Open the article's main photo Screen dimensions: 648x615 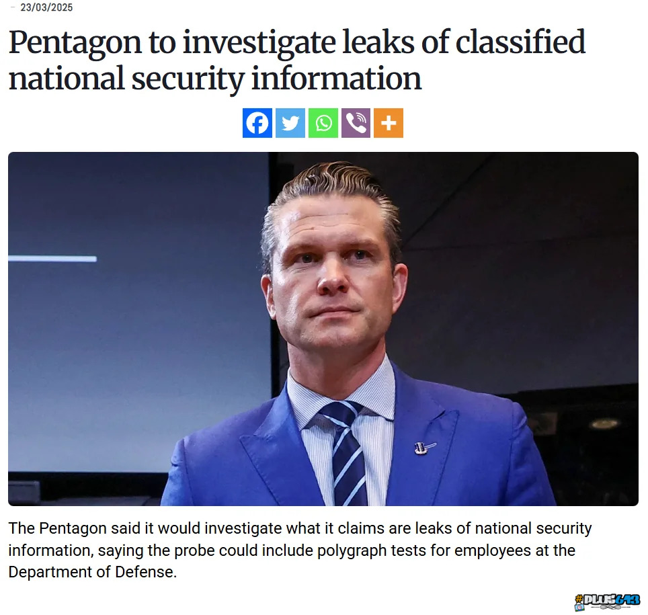click(323, 329)
